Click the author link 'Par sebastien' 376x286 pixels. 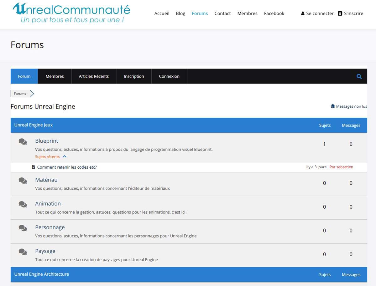point(341,167)
